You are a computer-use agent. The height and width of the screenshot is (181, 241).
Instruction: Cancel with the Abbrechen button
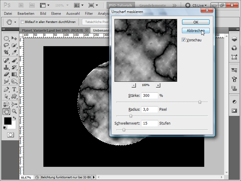pyautogui.click(x=196, y=31)
